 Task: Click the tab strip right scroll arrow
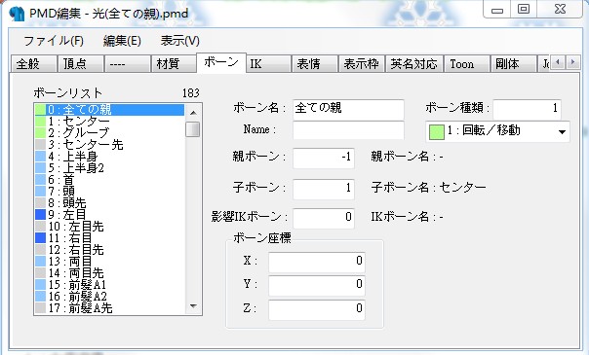tap(572, 62)
